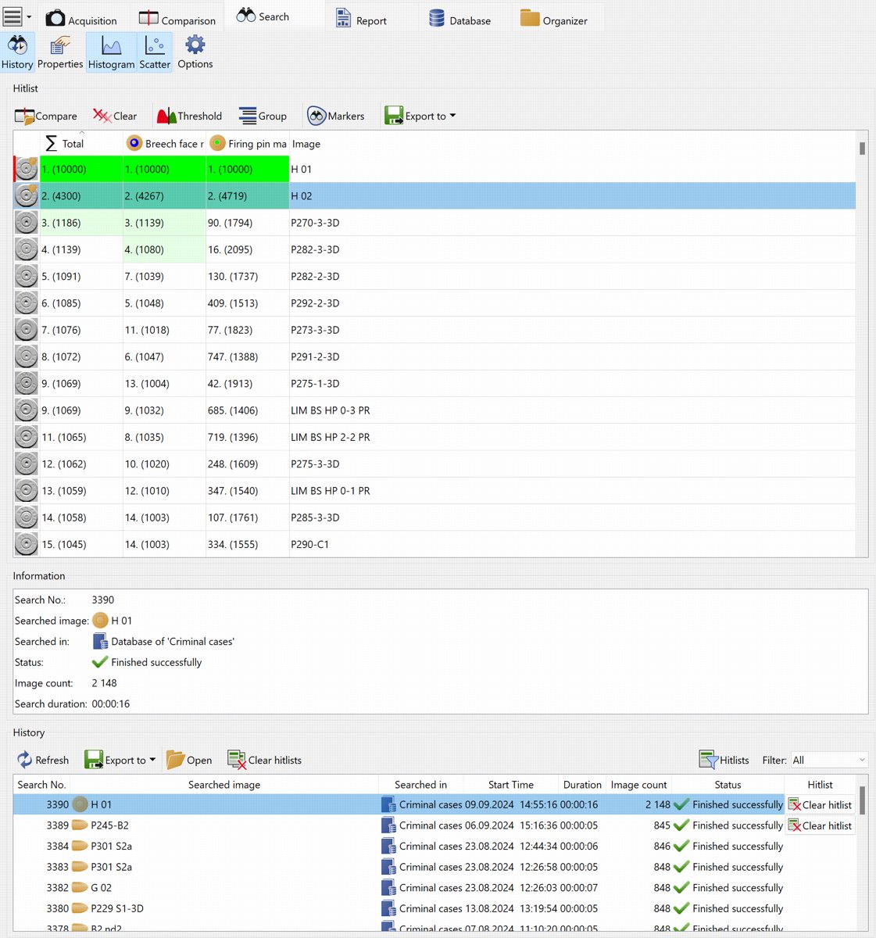Screen dimensions: 876x938
Task: Switch to the Database tab
Action: tap(460, 20)
